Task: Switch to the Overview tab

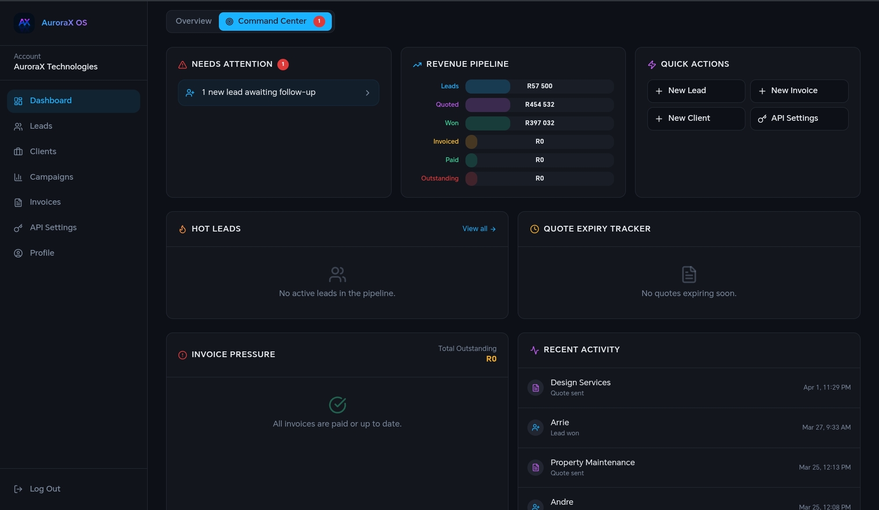Action: [x=193, y=21]
